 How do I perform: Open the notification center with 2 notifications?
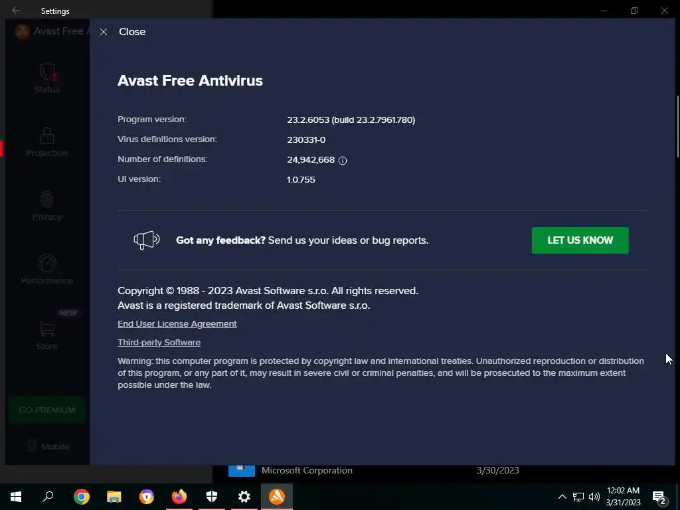pos(659,497)
